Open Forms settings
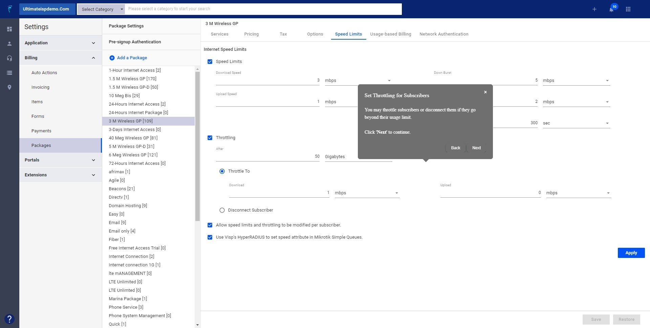 click(x=61, y=116)
